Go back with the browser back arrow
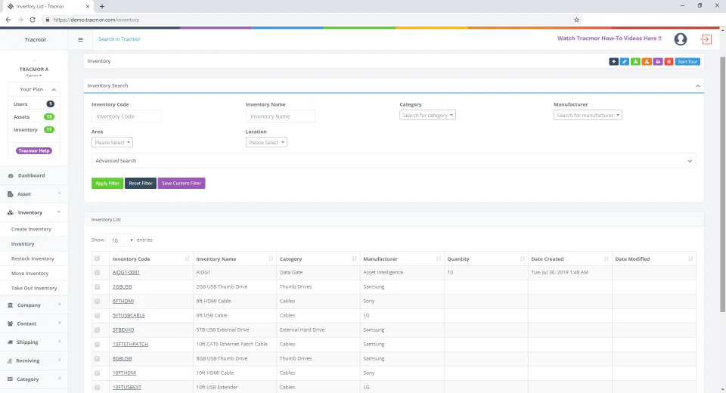This screenshot has height=393, width=726. (x=8, y=20)
